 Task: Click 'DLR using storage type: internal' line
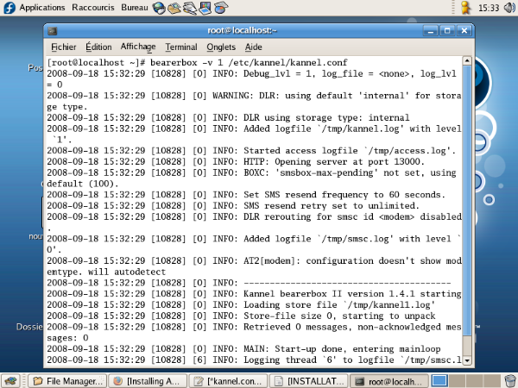[x=228, y=118]
